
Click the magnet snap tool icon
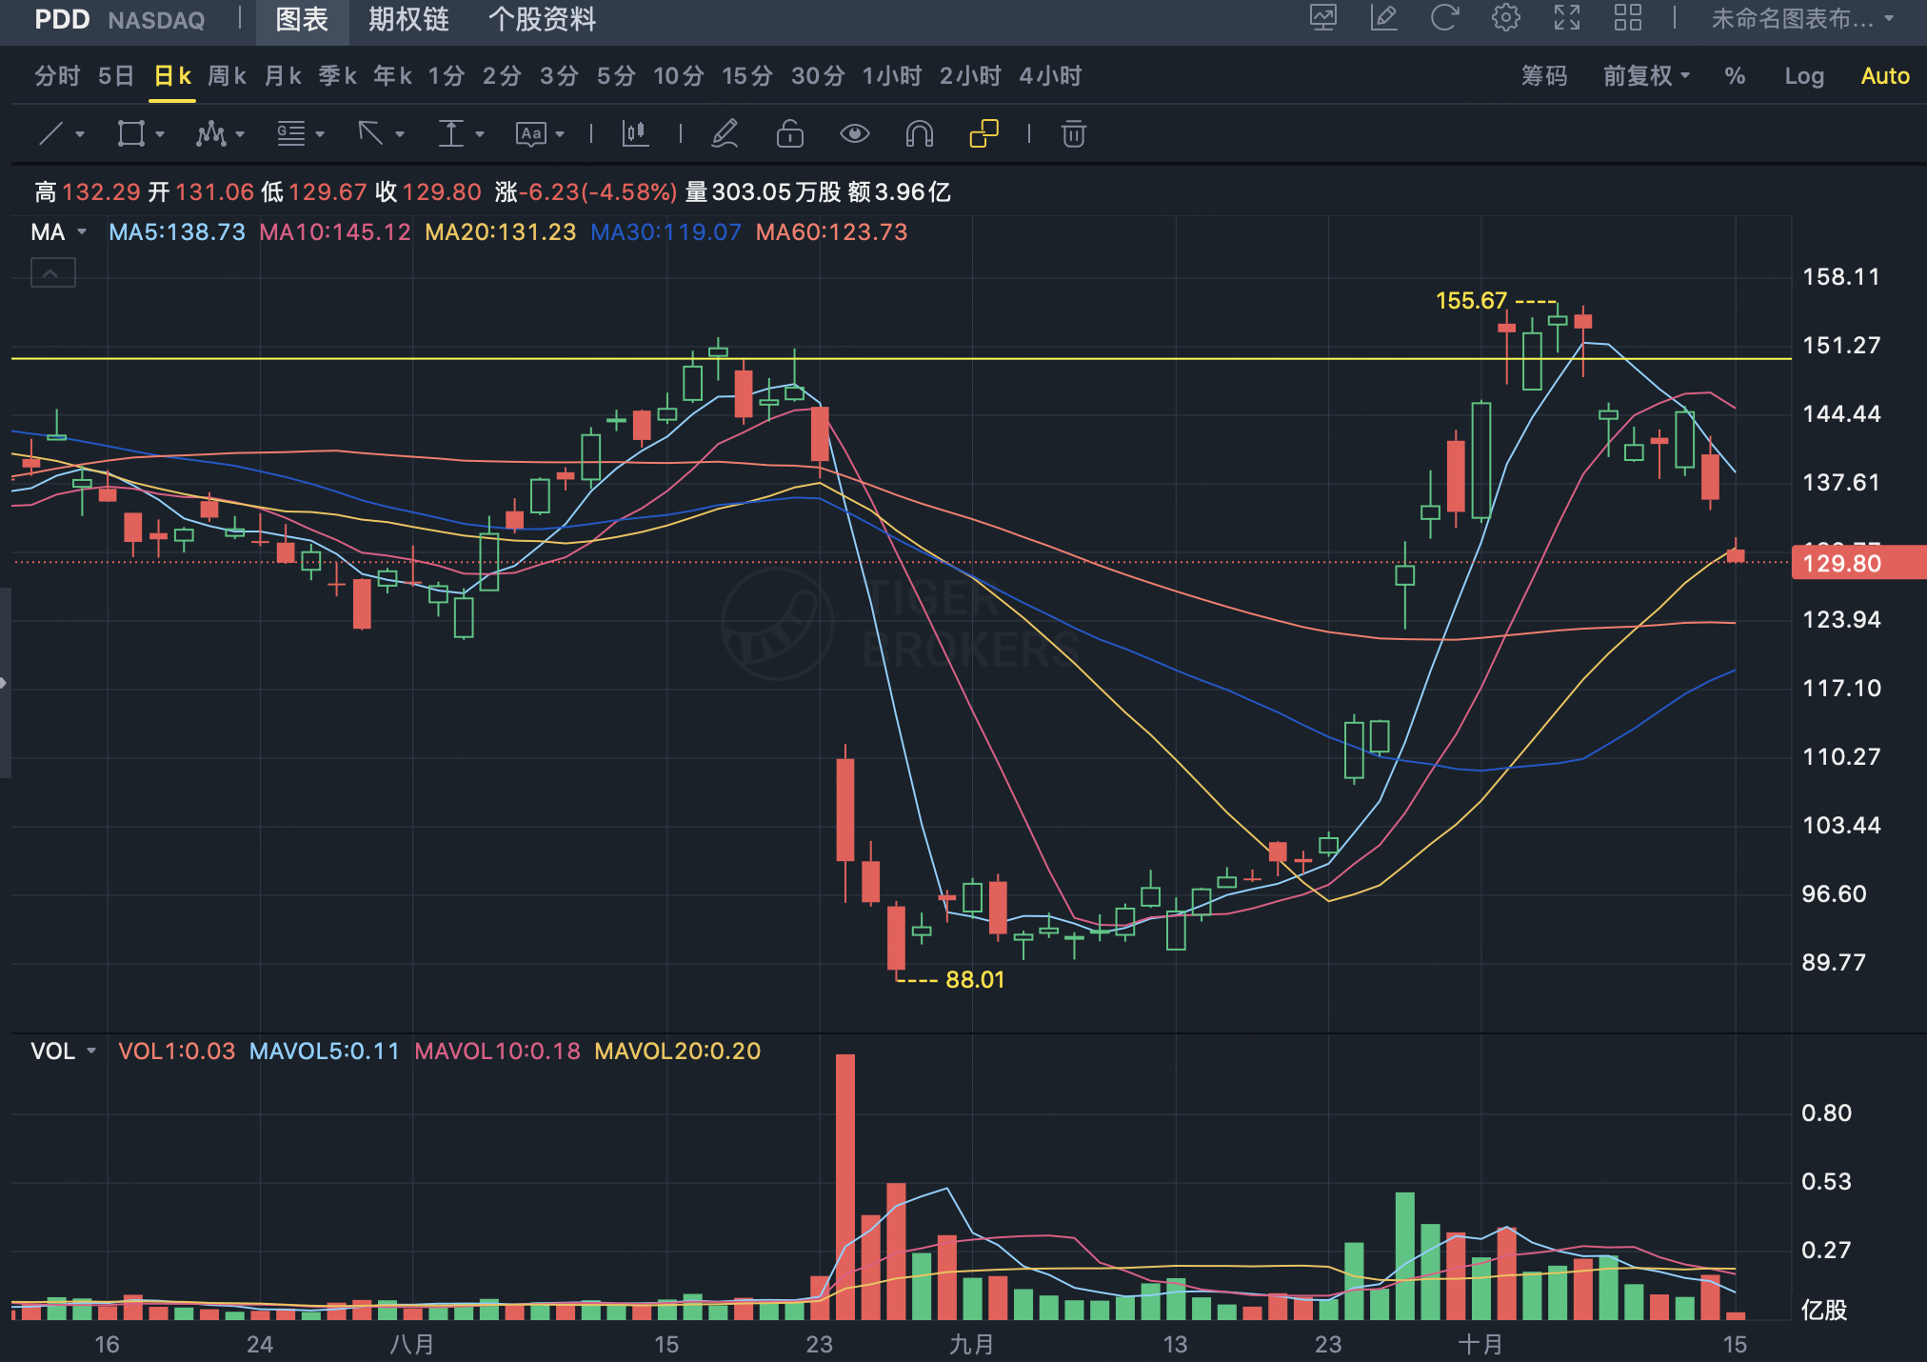coord(919,134)
